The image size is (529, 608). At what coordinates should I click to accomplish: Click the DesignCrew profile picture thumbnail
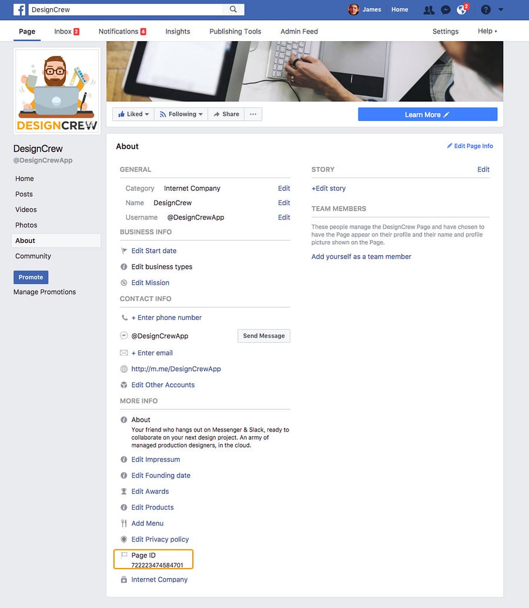click(x=57, y=91)
